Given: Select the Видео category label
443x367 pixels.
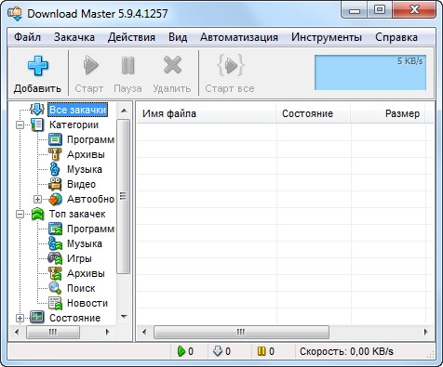Looking at the screenshot, I should click(81, 184).
